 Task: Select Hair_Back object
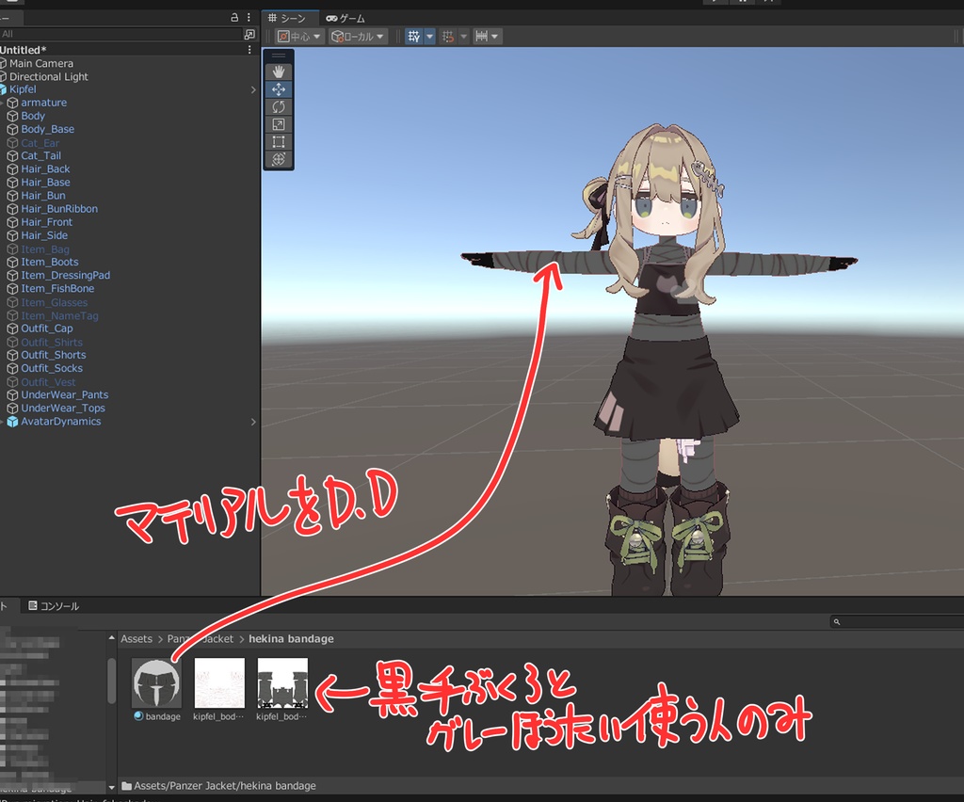[x=45, y=169]
